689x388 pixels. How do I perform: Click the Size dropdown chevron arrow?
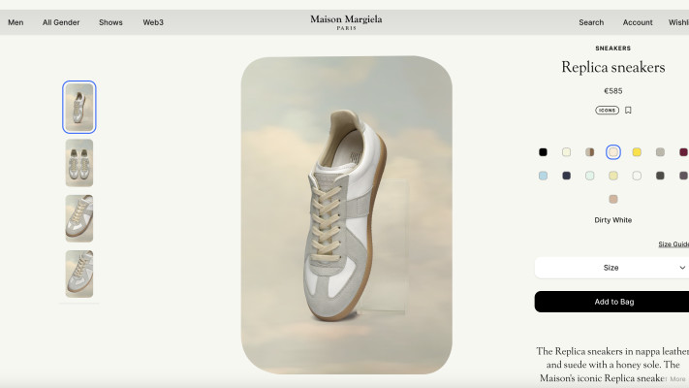tap(682, 268)
